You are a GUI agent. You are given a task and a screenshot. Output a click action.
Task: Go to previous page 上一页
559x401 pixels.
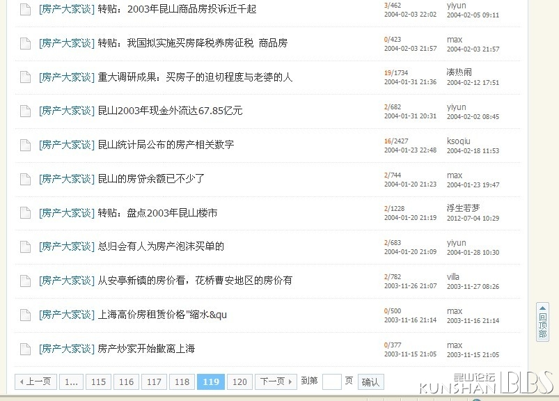click(36, 382)
